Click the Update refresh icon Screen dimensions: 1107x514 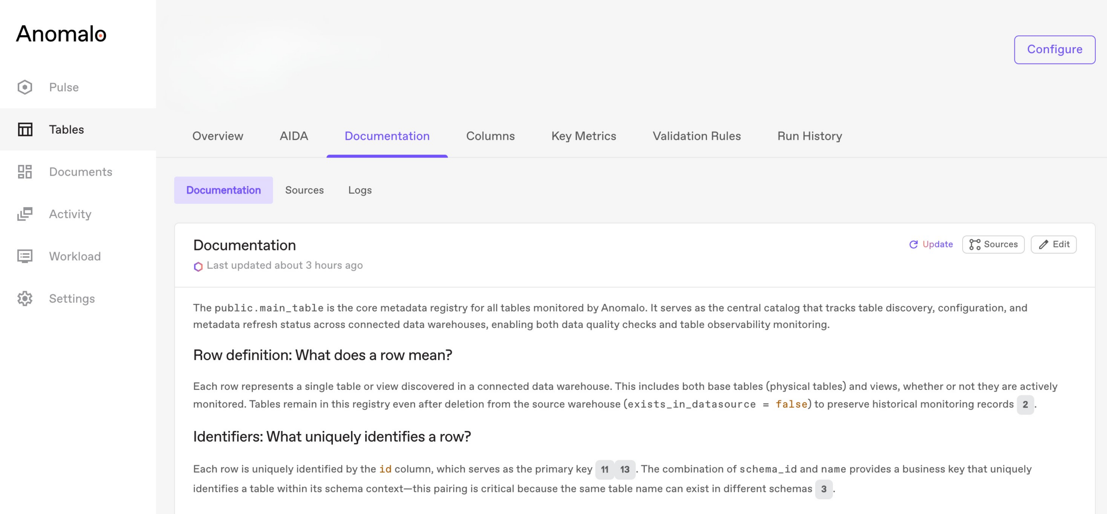[913, 244]
